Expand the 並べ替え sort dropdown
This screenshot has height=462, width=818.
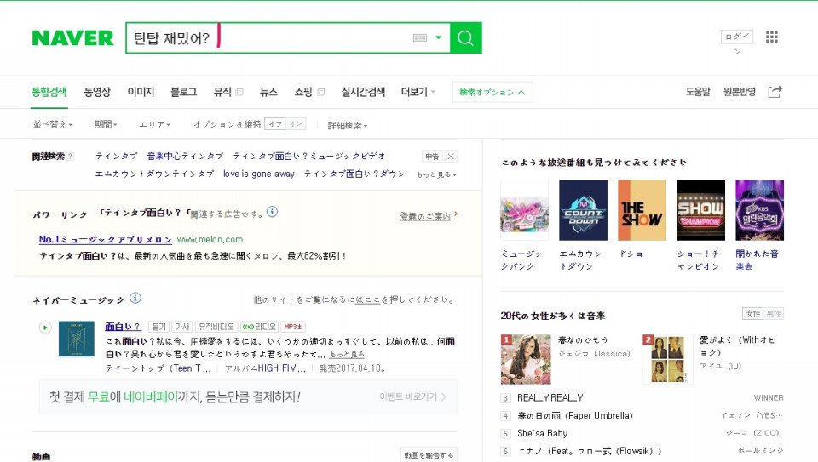pos(52,125)
